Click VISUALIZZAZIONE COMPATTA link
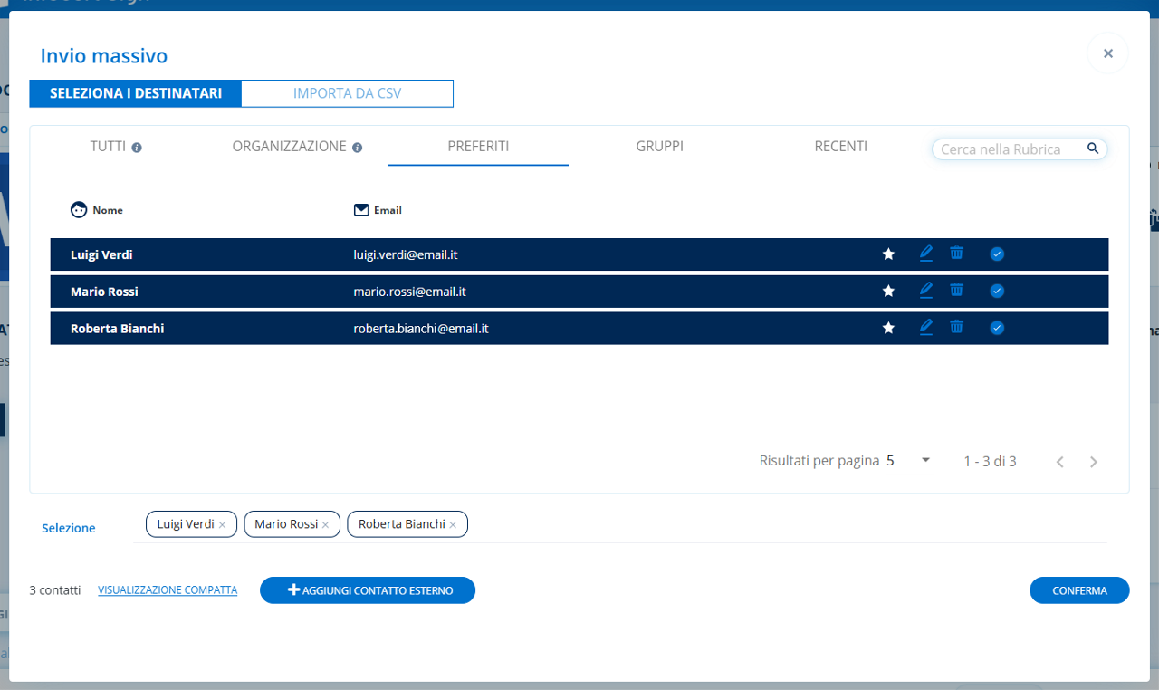This screenshot has width=1159, height=690. point(168,590)
